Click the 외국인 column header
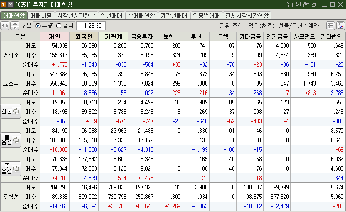This screenshot has height=212, width=346. point(84,36)
